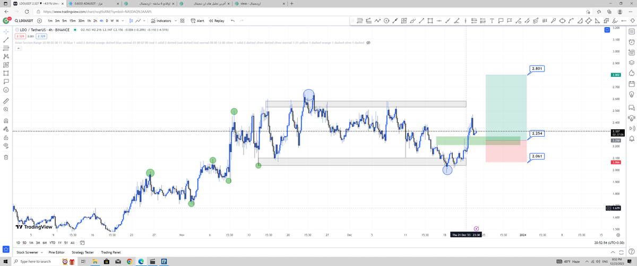The height and width of the screenshot is (266, 637).
Task: Open the layout templates grid icon
Action: [182, 21]
